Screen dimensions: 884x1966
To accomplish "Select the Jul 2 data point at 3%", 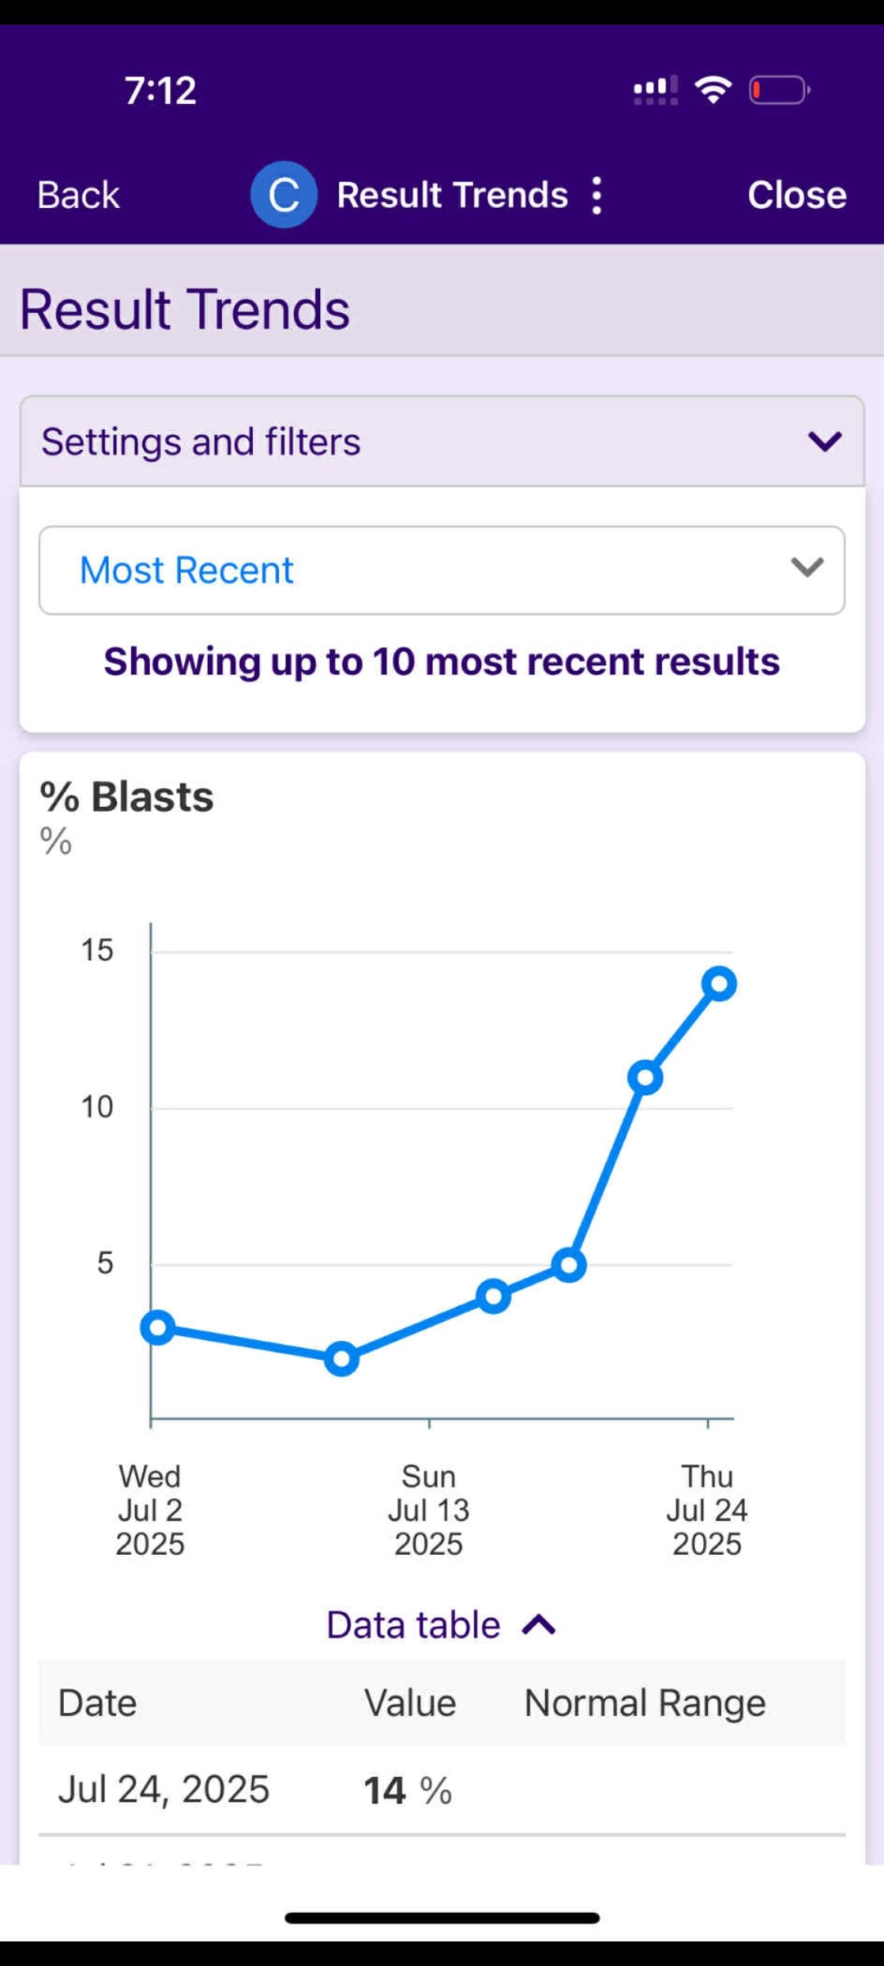I will click(x=158, y=1328).
